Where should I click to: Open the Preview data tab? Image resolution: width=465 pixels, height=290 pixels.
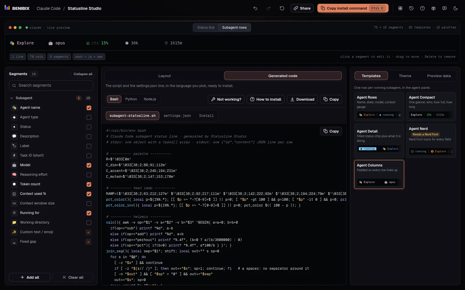[439, 76]
